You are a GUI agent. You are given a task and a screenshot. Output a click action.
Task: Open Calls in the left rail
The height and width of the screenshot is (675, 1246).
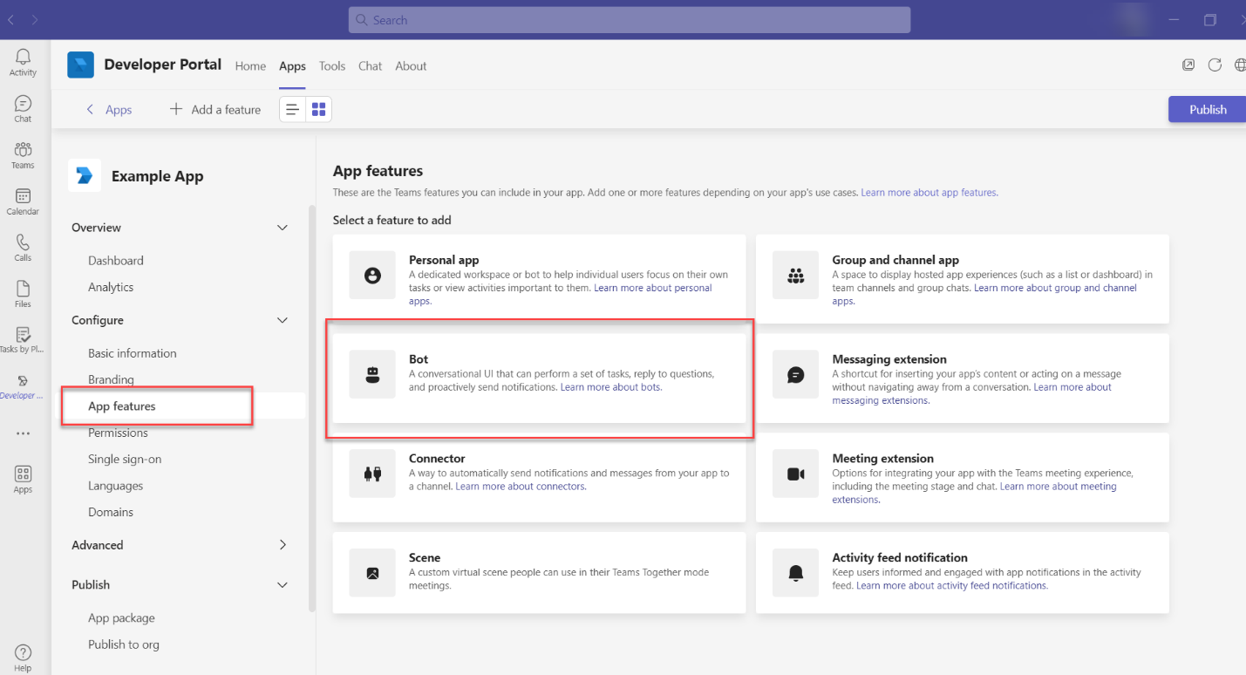coord(23,248)
